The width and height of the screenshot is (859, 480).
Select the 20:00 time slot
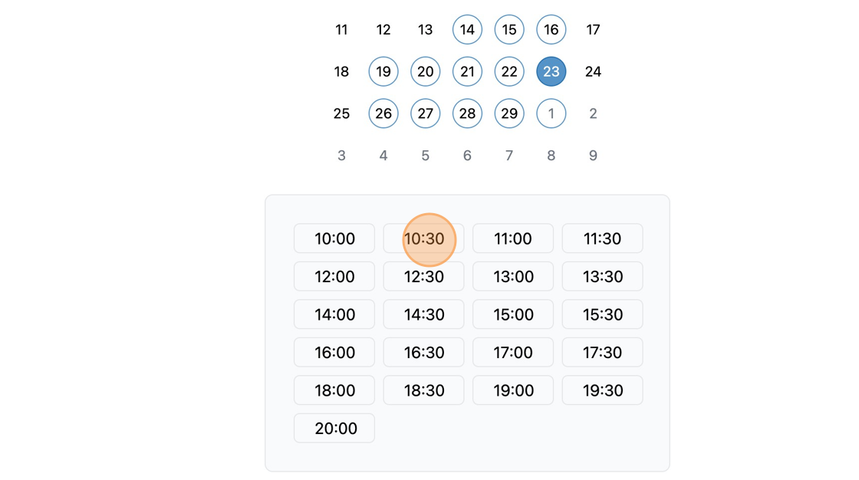(x=334, y=428)
